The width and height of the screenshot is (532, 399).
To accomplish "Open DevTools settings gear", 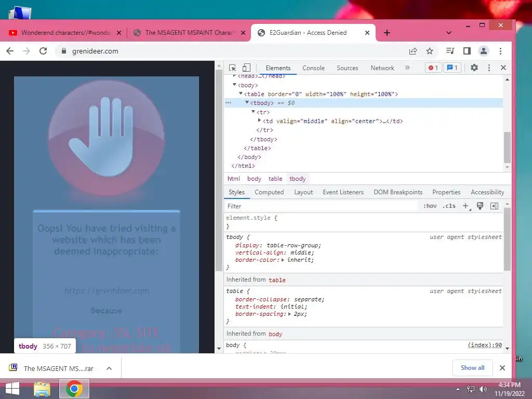I will point(474,68).
